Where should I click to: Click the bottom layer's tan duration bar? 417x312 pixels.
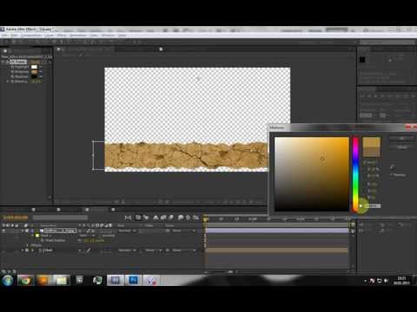(277, 250)
